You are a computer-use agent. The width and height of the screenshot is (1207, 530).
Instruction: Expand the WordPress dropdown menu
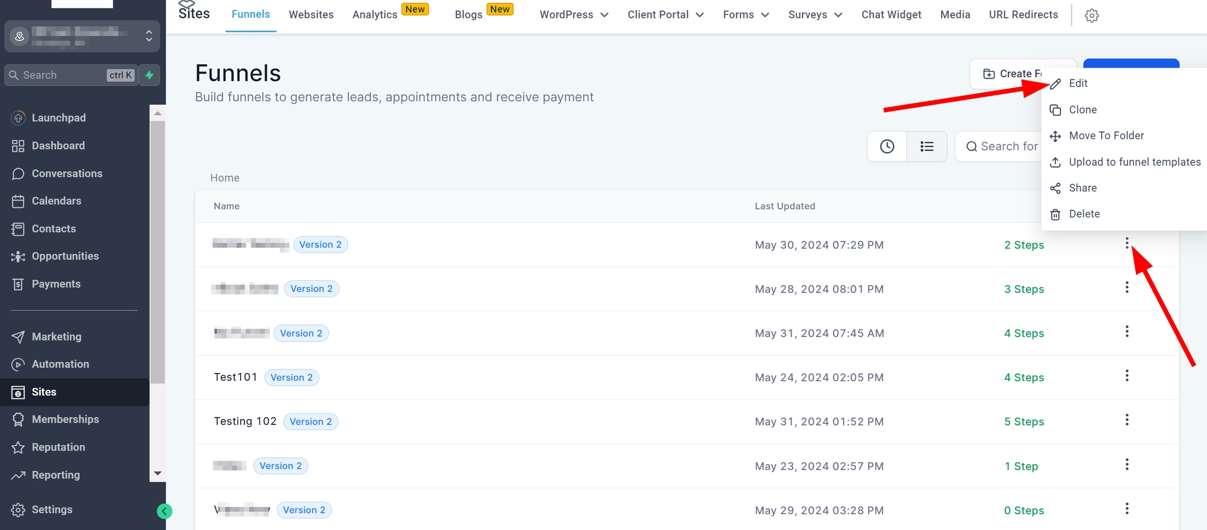tap(574, 15)
